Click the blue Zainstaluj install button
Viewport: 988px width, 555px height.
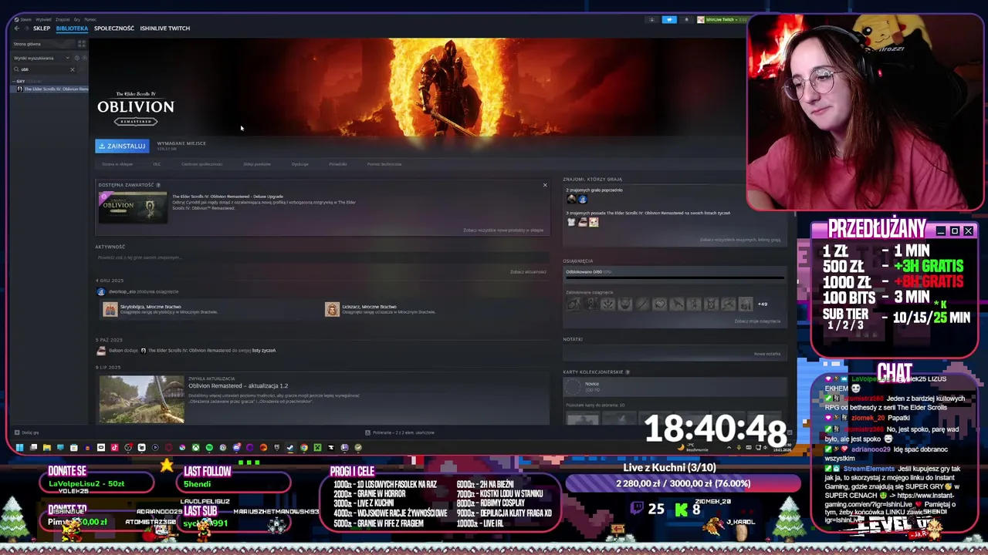(122, 146)
